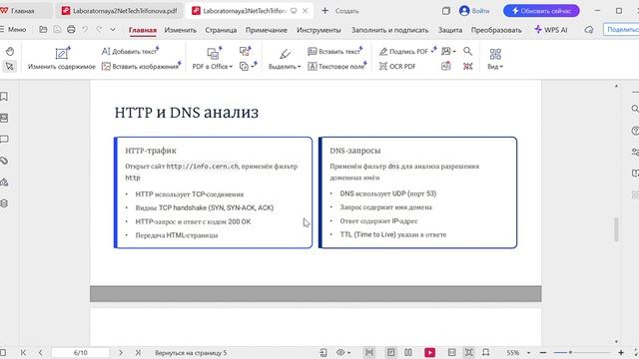Click Вставить изображения tool
Image resolution: width=639 pixels, height=359 pixels.
[141, 66]
